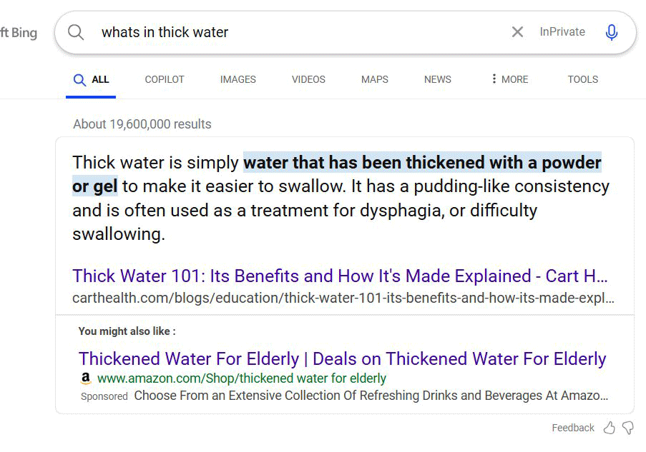
Task: Expand the MORE menu with three dots
Action: tap(509, 79)
